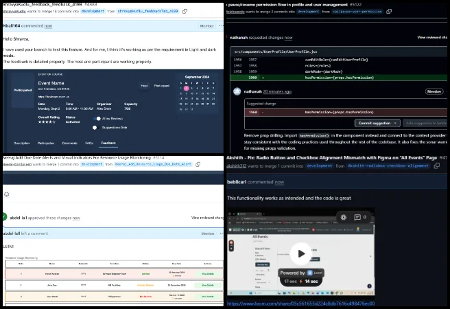Click green approval checkmark beside abdel-lail
The width and height of the screenshot is (450, 309).
click(x=4, y=217)
